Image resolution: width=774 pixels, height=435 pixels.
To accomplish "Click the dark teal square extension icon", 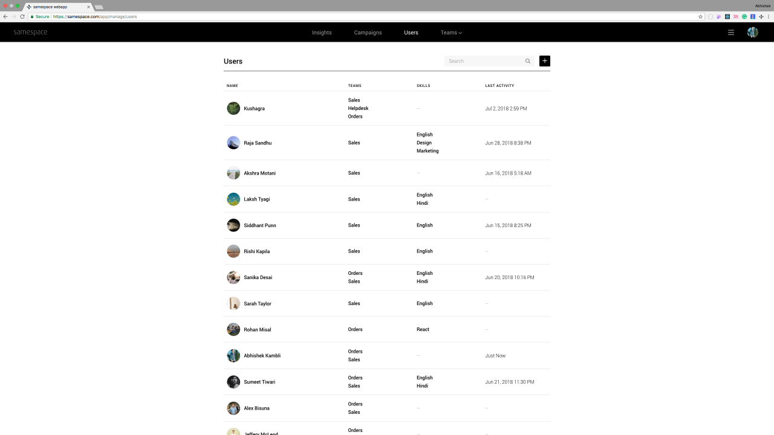I will pyautogui.click(x=727, y=17).
